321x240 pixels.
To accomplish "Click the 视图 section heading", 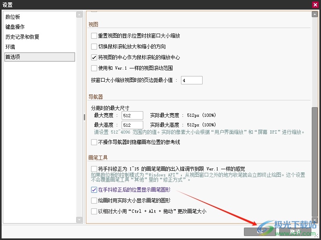I will tap(93, 24).
